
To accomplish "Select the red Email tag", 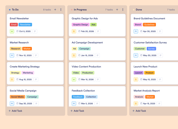I will click(x=14, y=25).
